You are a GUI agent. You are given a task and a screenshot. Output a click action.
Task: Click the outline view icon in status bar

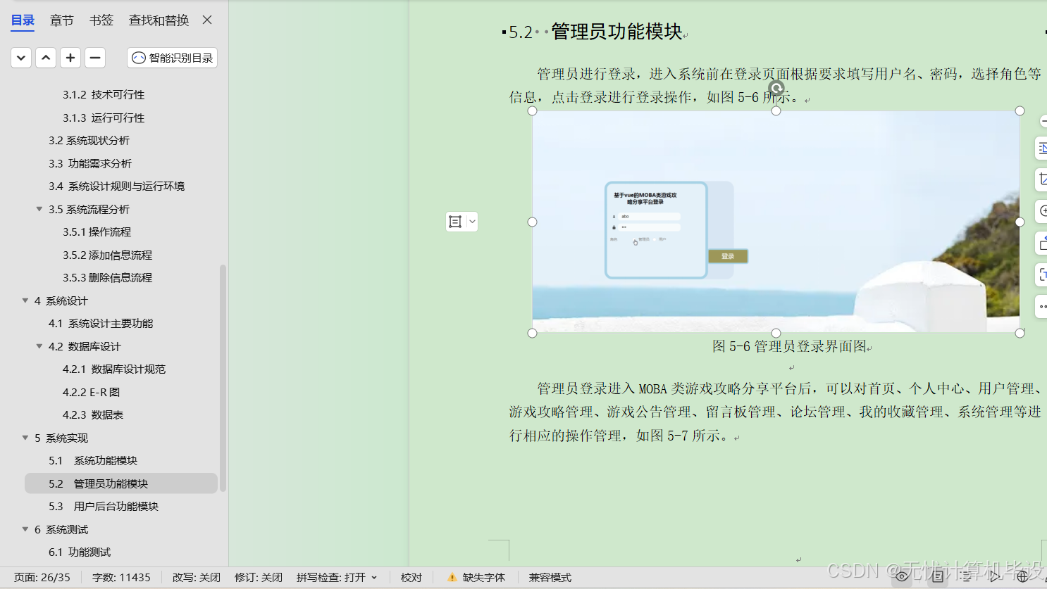(x=967, y=576)
